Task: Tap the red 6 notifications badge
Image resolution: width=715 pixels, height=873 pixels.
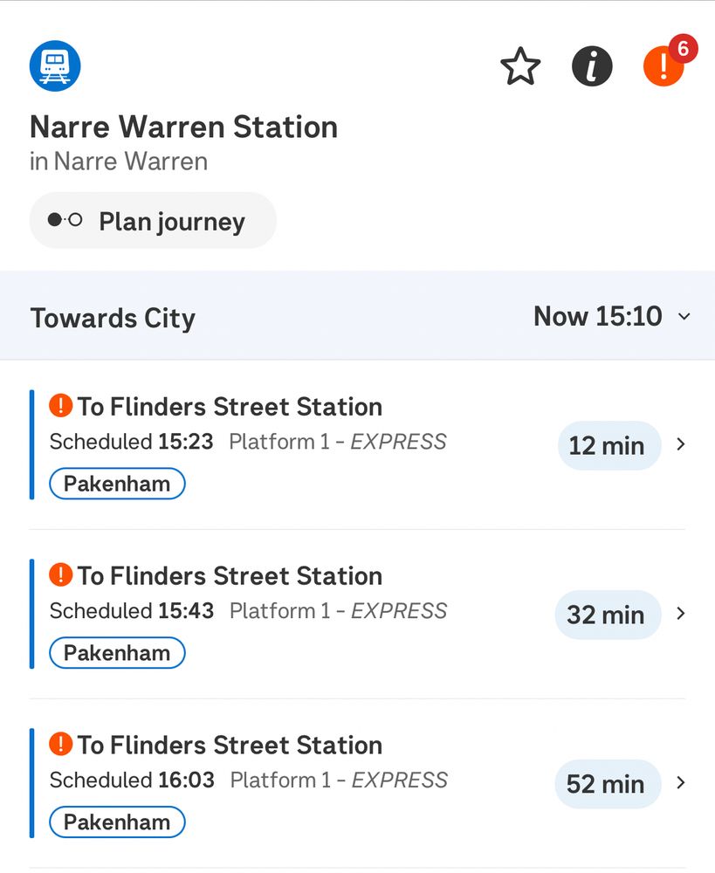Action: [683, 50]
